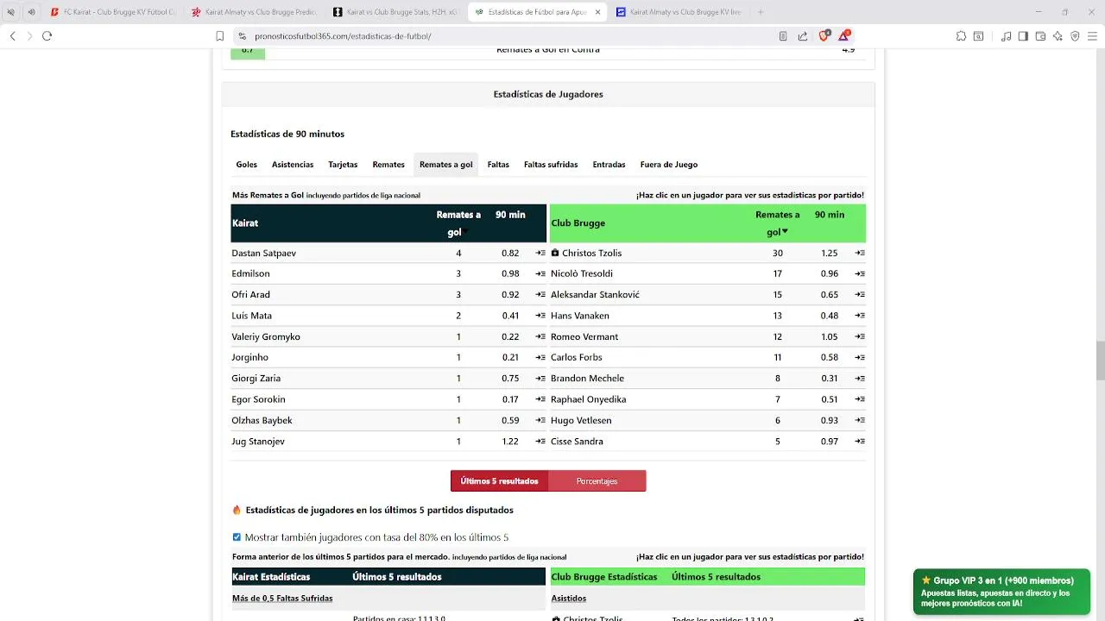Sort Club Brugge by 'Remates a gol' arrow

point(785,231)
